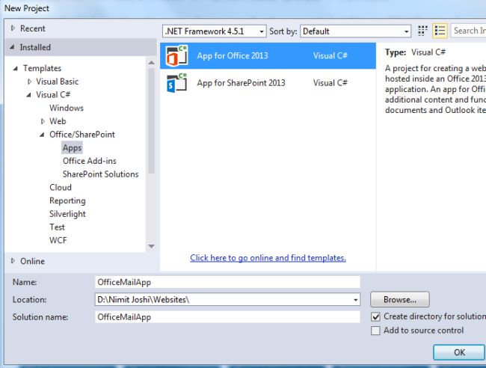Select the App for SharePoint 2013 template icon

(x=176, y=83)
